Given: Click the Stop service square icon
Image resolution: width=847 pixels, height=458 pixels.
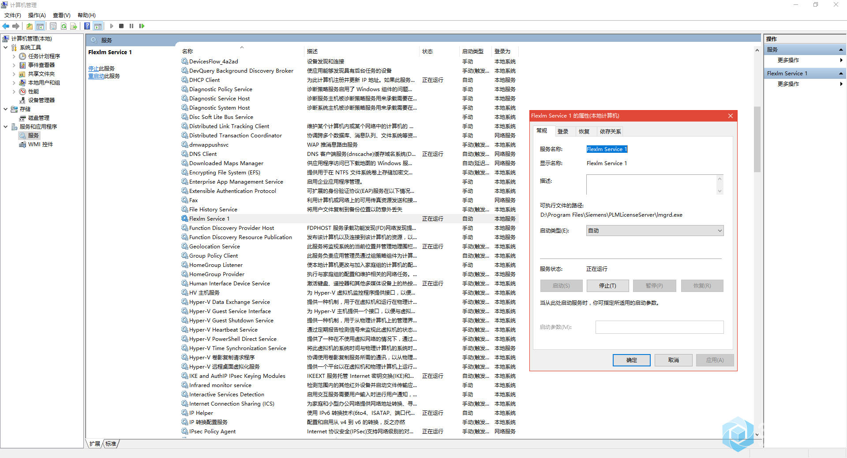Looking at the screenshot, I should pyautogui.click(x=121, y=26).
